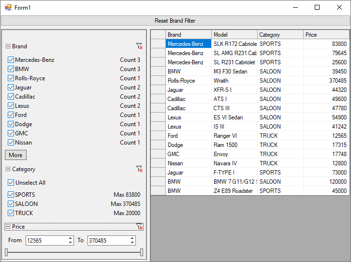The height and width of the screenshot is (262, 351).
Task: Select the Z4 E89 Roadster cell
Action: (234, 190)
